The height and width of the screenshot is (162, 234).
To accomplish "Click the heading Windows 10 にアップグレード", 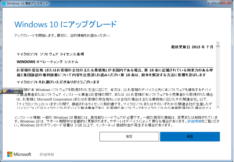I will (65, 24).
